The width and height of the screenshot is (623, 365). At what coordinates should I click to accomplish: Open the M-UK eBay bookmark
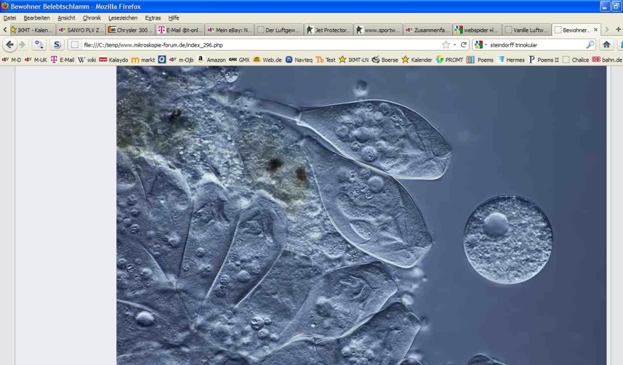click(x=35, y=60)
